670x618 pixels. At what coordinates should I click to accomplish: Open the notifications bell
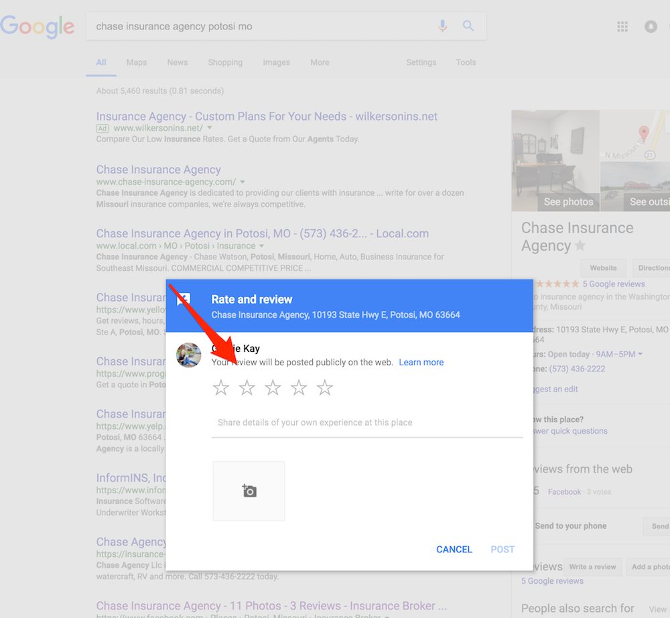651,27
